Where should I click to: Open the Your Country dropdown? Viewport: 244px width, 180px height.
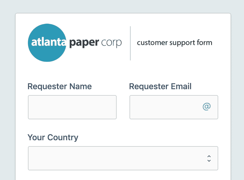pos(123,158)
